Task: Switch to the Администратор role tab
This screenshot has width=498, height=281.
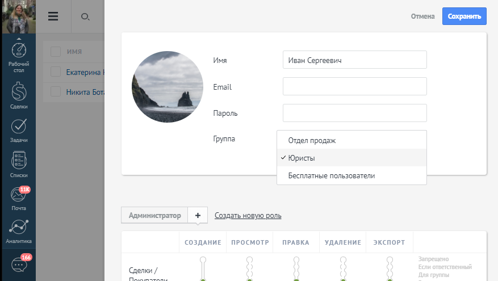Action: [x=154, y=216]
